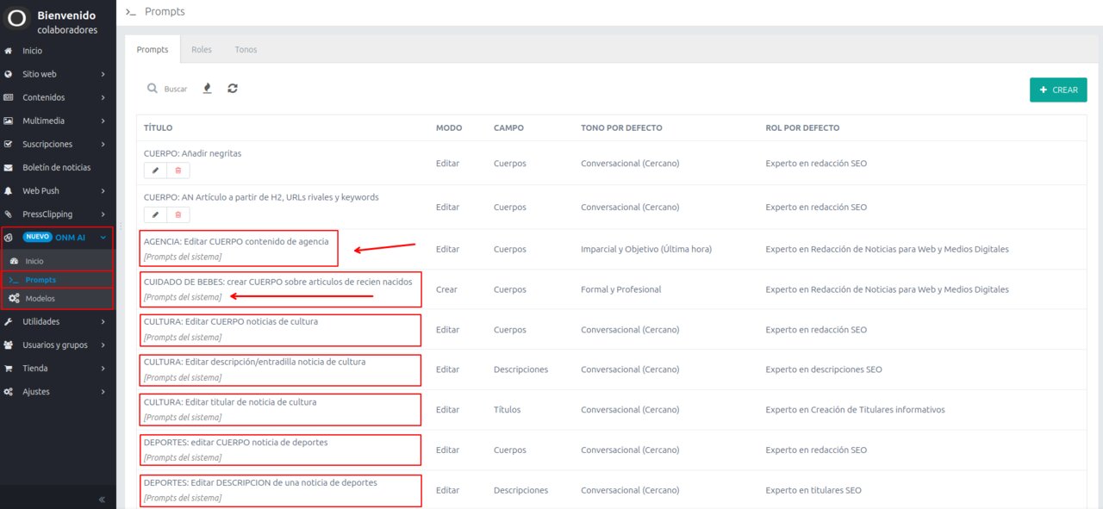Expand the Ajustes submenu arrow

(103, 391)
